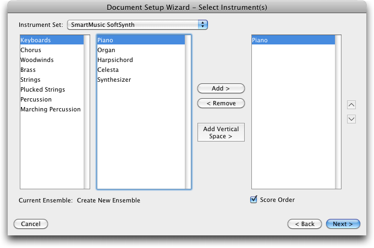Open the Instrument Set dropdown
The image size is (374, 248).
pos(137,25)
